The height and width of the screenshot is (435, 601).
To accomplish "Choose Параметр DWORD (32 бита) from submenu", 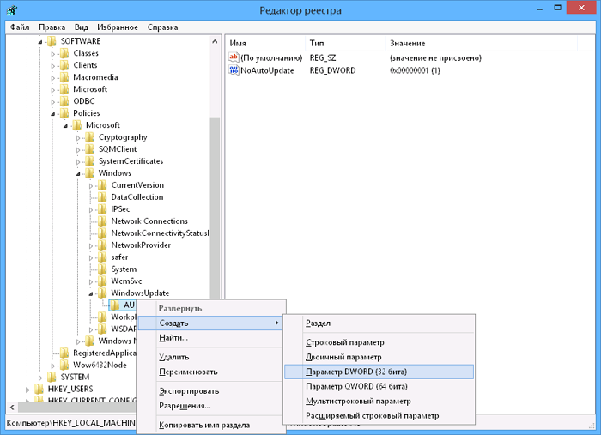I will (356, 372).
